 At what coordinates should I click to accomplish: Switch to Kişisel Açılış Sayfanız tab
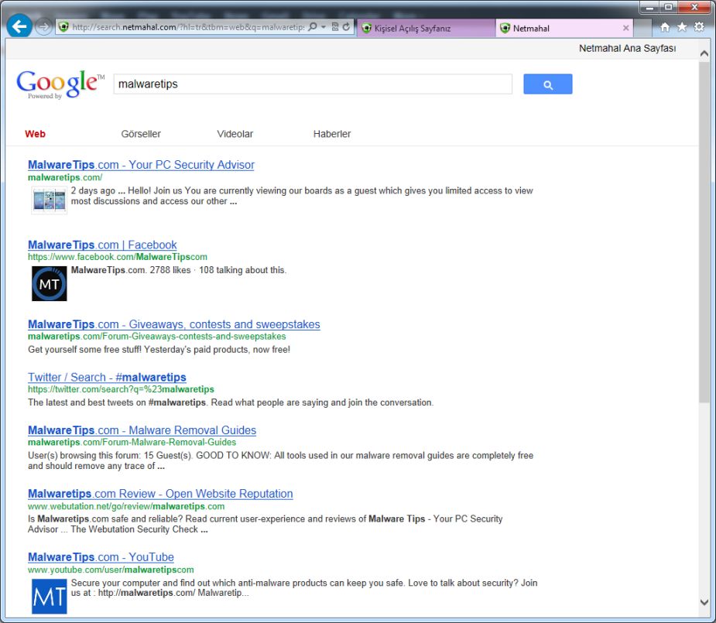(426, 29)
